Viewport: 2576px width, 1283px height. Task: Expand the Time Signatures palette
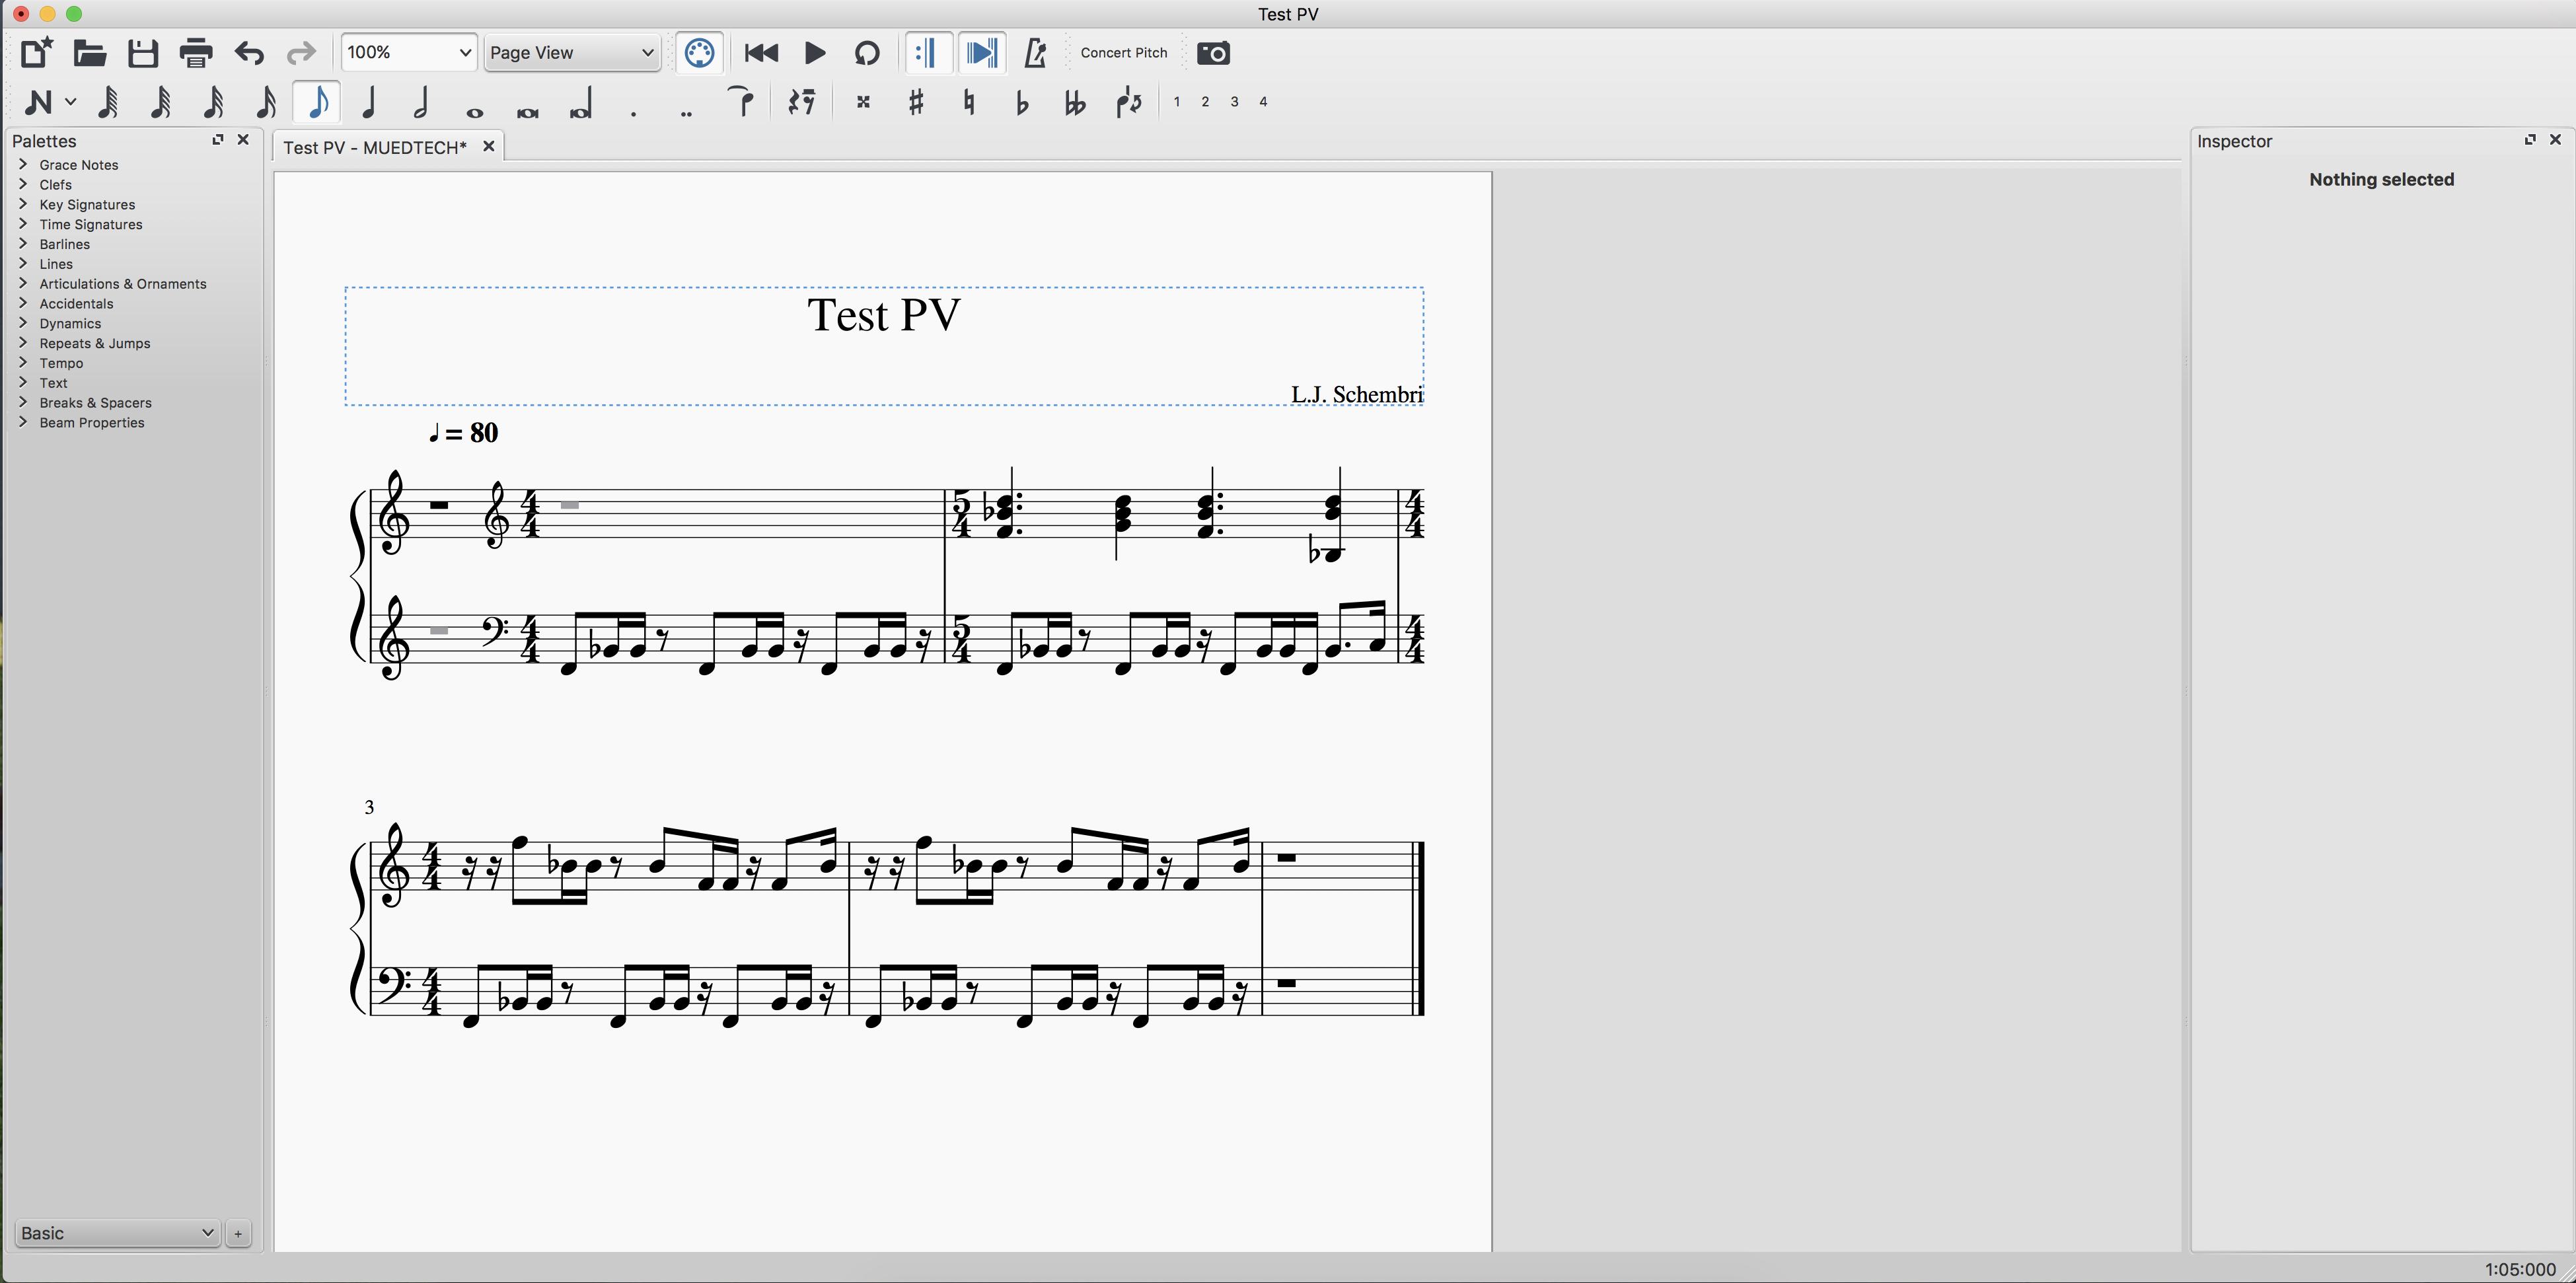[90, 224]
